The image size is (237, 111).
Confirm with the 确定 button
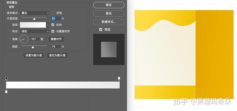[109, 5]
